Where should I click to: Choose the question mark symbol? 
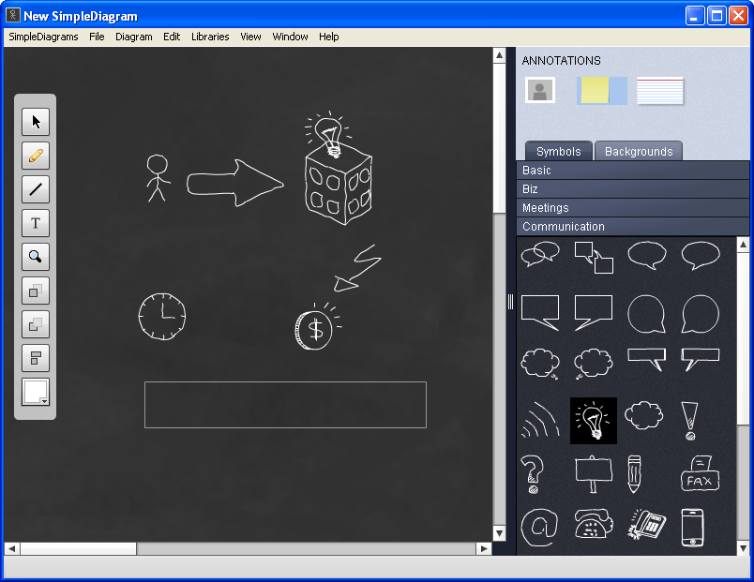(x=533, y=475)
